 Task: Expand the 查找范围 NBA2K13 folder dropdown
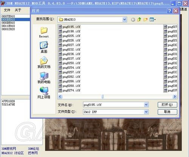click(124, 20)
